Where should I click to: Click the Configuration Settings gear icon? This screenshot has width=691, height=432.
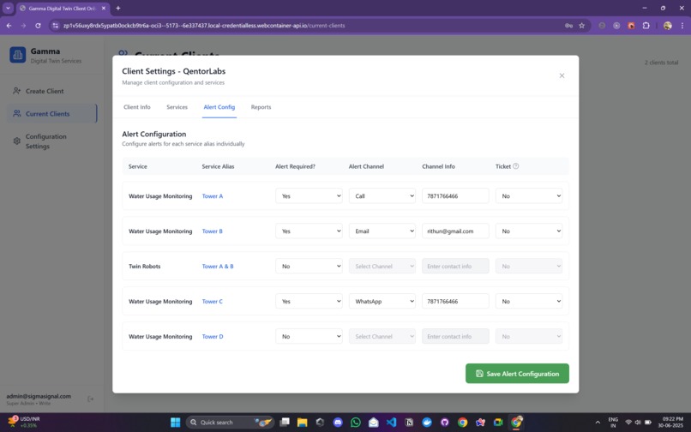click(17, 141)
